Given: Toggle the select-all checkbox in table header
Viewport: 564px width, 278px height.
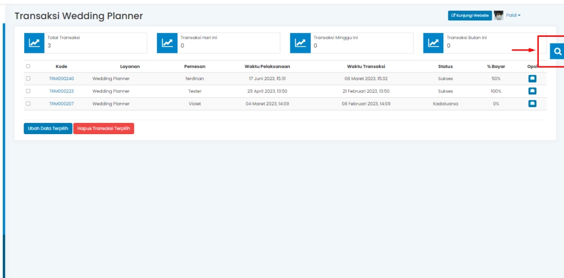Looking at the screenshot, I should point(28,66).
